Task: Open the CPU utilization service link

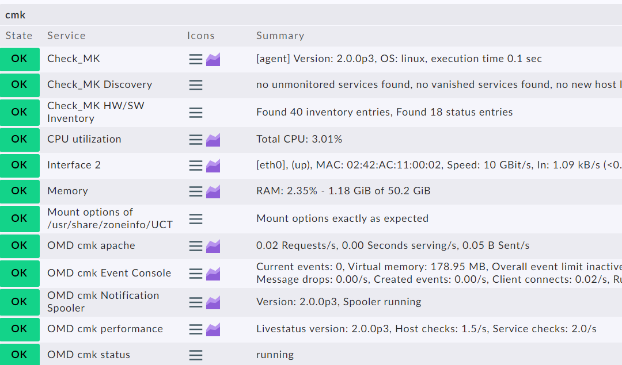Action: (84, 139)
